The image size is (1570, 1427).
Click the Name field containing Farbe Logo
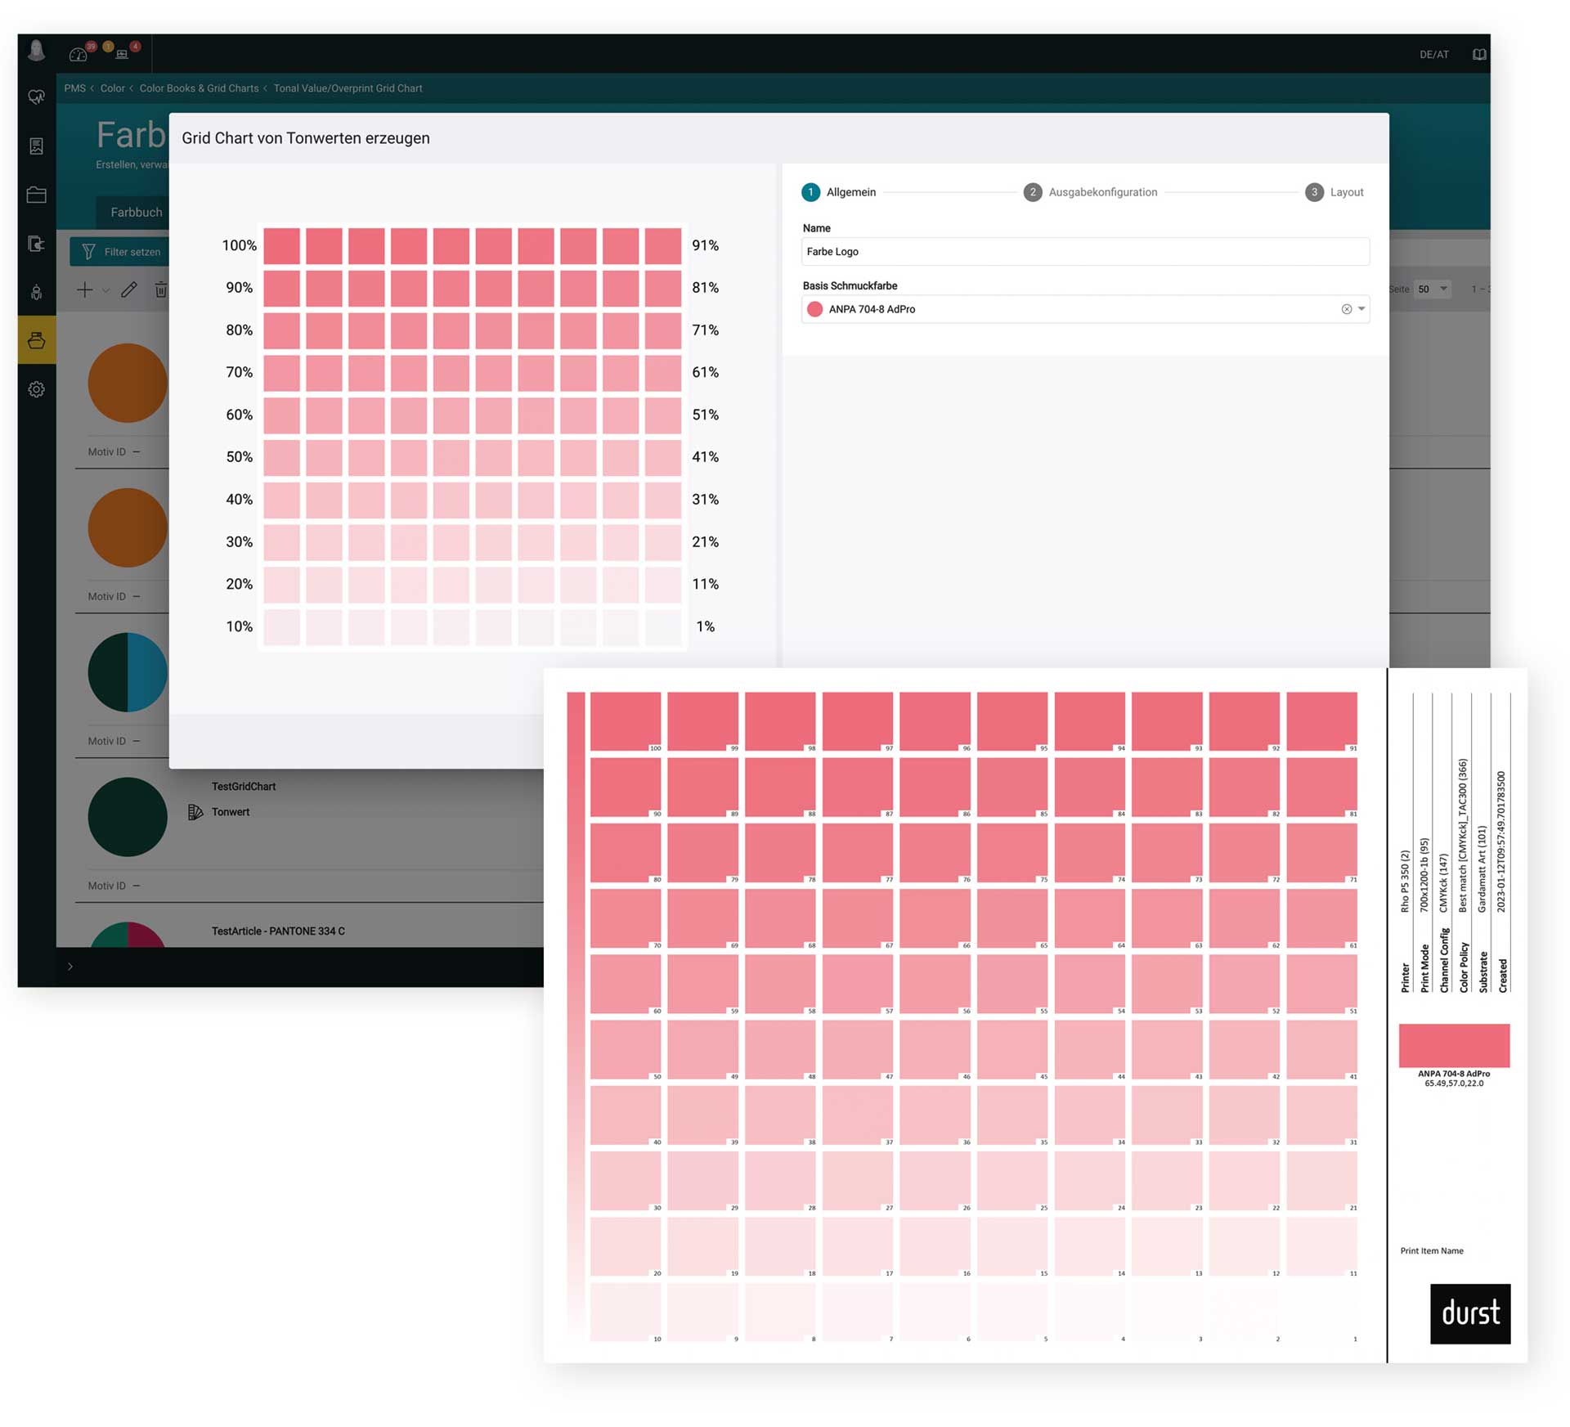click(x=1084, y=252)
